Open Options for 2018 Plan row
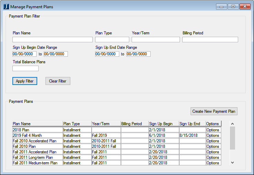The width and height of the screenshot is (254, 175). pyautogui.click(x=213, y=130)
